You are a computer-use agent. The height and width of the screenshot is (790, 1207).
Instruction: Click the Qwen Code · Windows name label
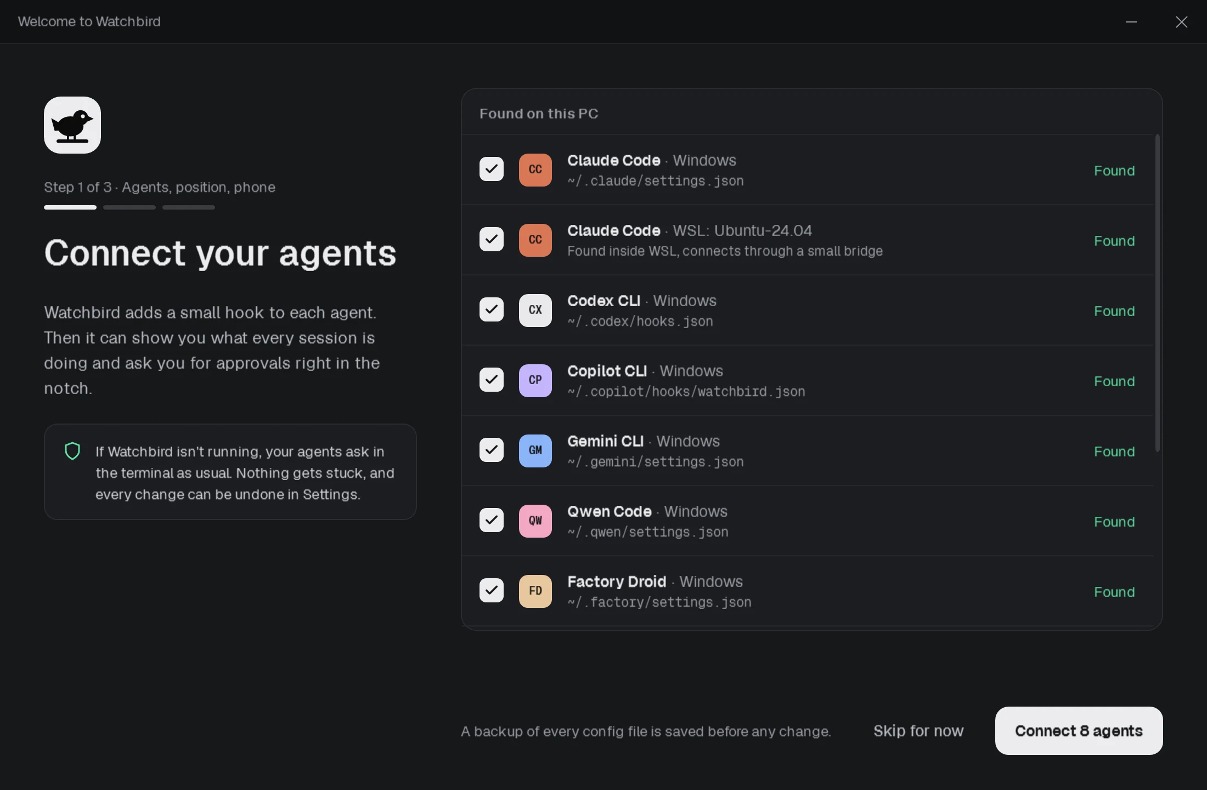click(647, 511)
